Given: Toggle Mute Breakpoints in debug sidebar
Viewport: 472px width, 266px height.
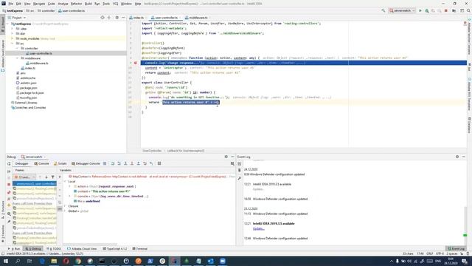Looking at the screenshot, I should [x=9, y=199].
